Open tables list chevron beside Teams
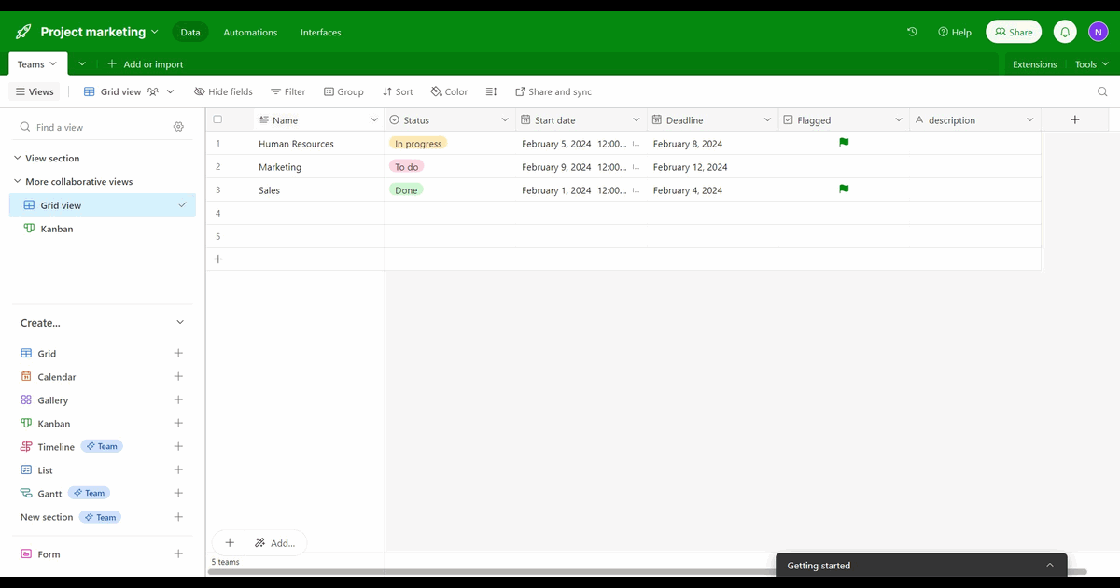 pyautogui.click(x=82, y=64)
